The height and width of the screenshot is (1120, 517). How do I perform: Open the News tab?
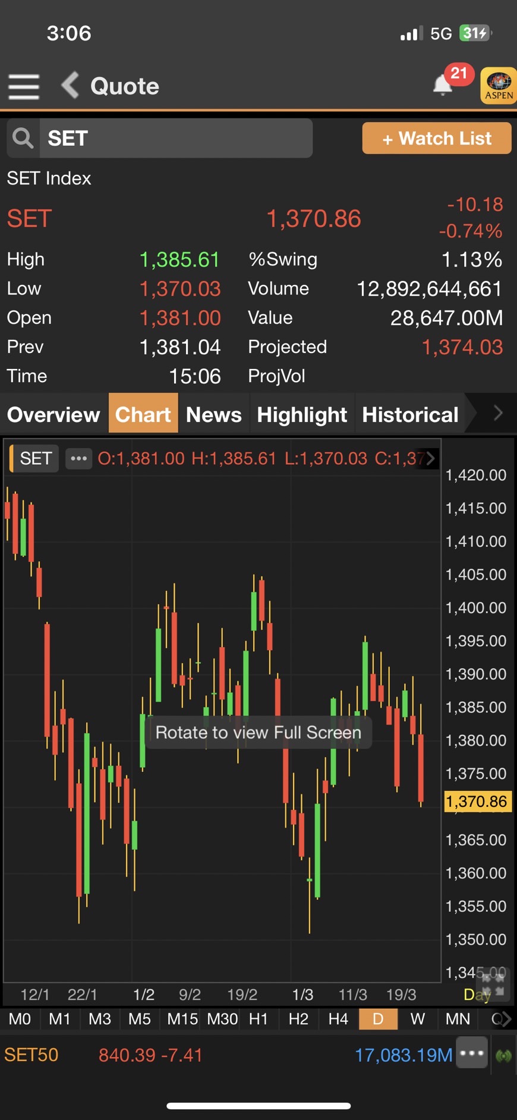pyautogui.click(x=214, y=414)
